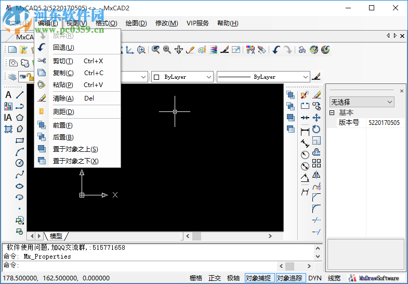Toggle DYN dynamic input

(315, 278)
